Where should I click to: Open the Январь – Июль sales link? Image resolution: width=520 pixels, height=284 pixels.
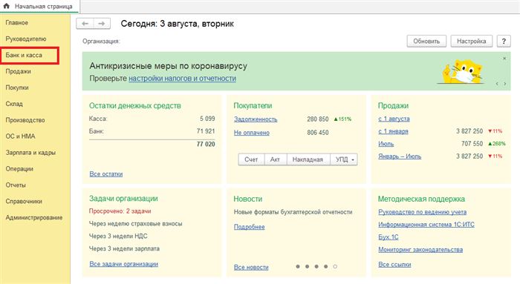pos(400,156)
